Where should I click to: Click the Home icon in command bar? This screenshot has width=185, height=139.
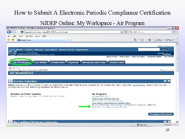pos(135,40)
